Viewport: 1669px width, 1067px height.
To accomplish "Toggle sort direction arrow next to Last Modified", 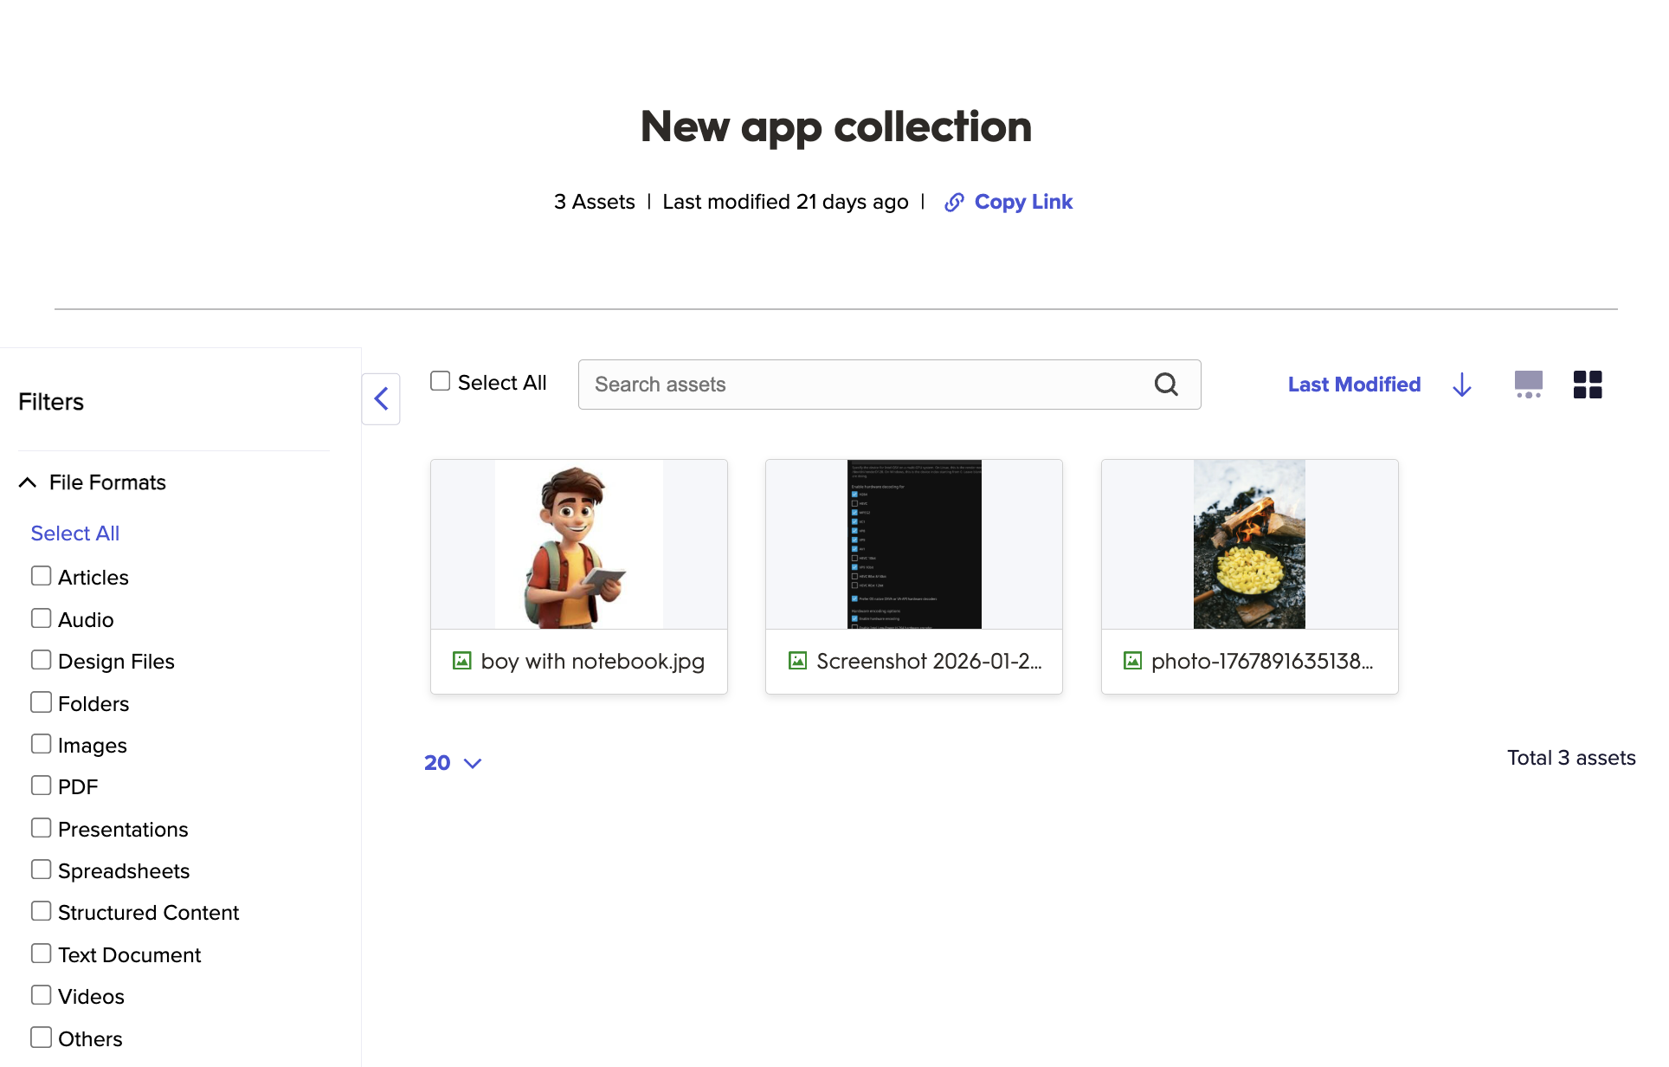I will coord(1461,385).
